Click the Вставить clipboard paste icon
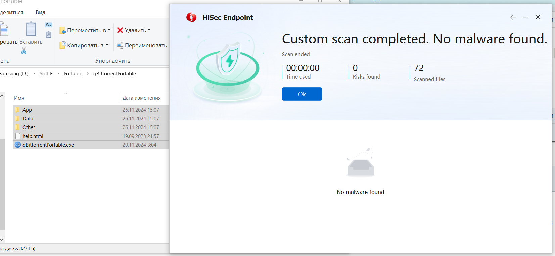Image resolution: width=555 pixels, height=256 pixels. [31, 29]
